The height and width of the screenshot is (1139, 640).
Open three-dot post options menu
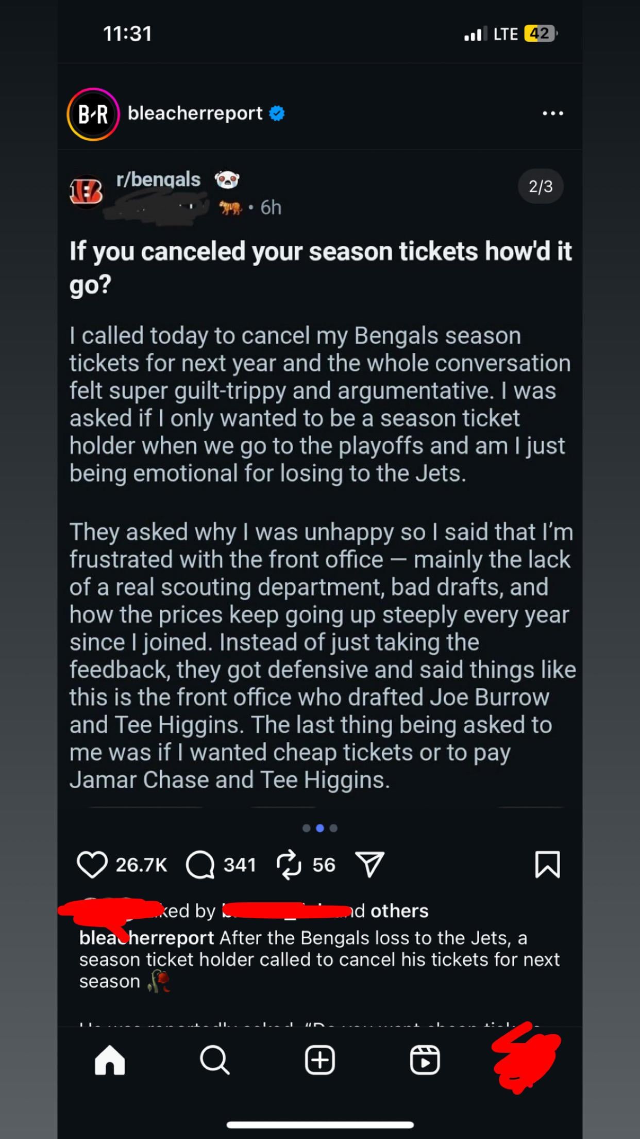point(553,113)
